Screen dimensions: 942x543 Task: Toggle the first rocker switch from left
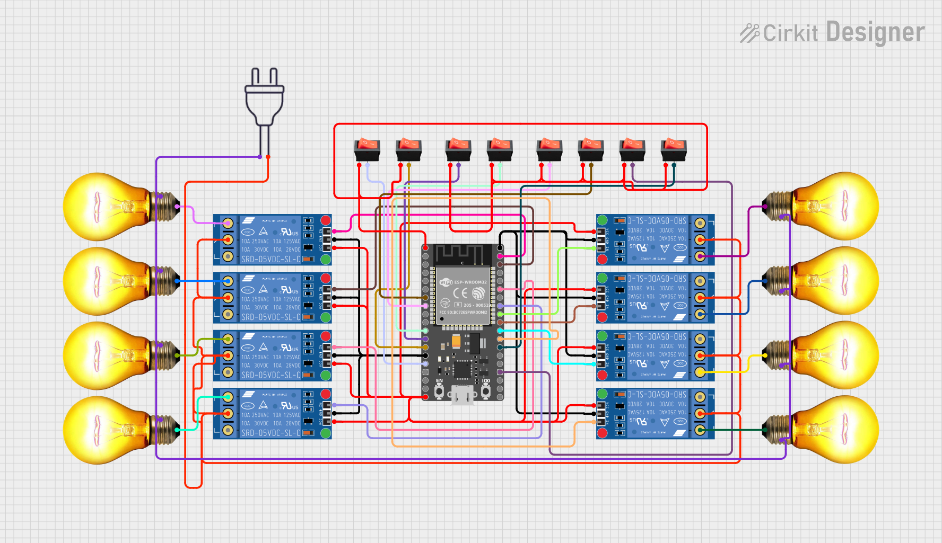point(367,150)
